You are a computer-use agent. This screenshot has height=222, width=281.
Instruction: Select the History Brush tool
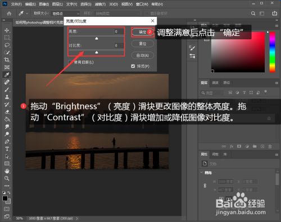pos(7,104)
